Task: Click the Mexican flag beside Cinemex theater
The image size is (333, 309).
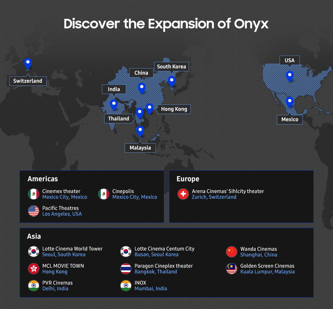Action: click(34, 194)
